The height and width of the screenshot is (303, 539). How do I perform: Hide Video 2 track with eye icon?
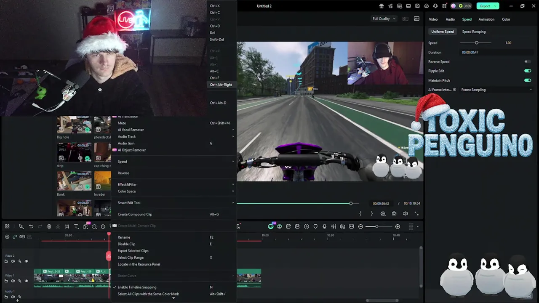26,261
